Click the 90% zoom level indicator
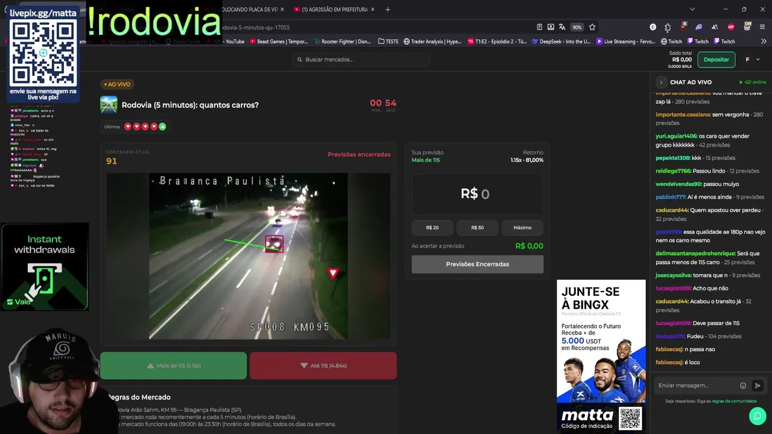 (577, 27)
